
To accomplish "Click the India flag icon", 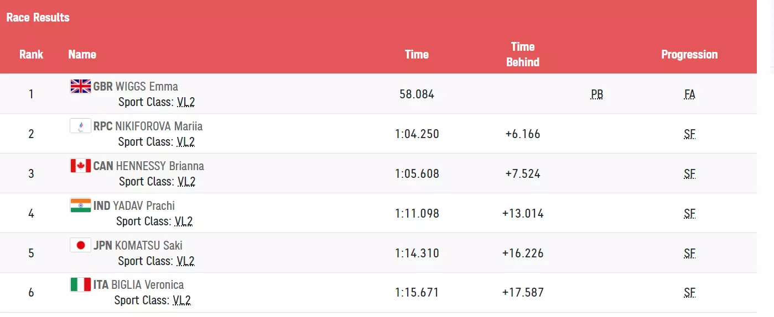I will pos(81,205).
